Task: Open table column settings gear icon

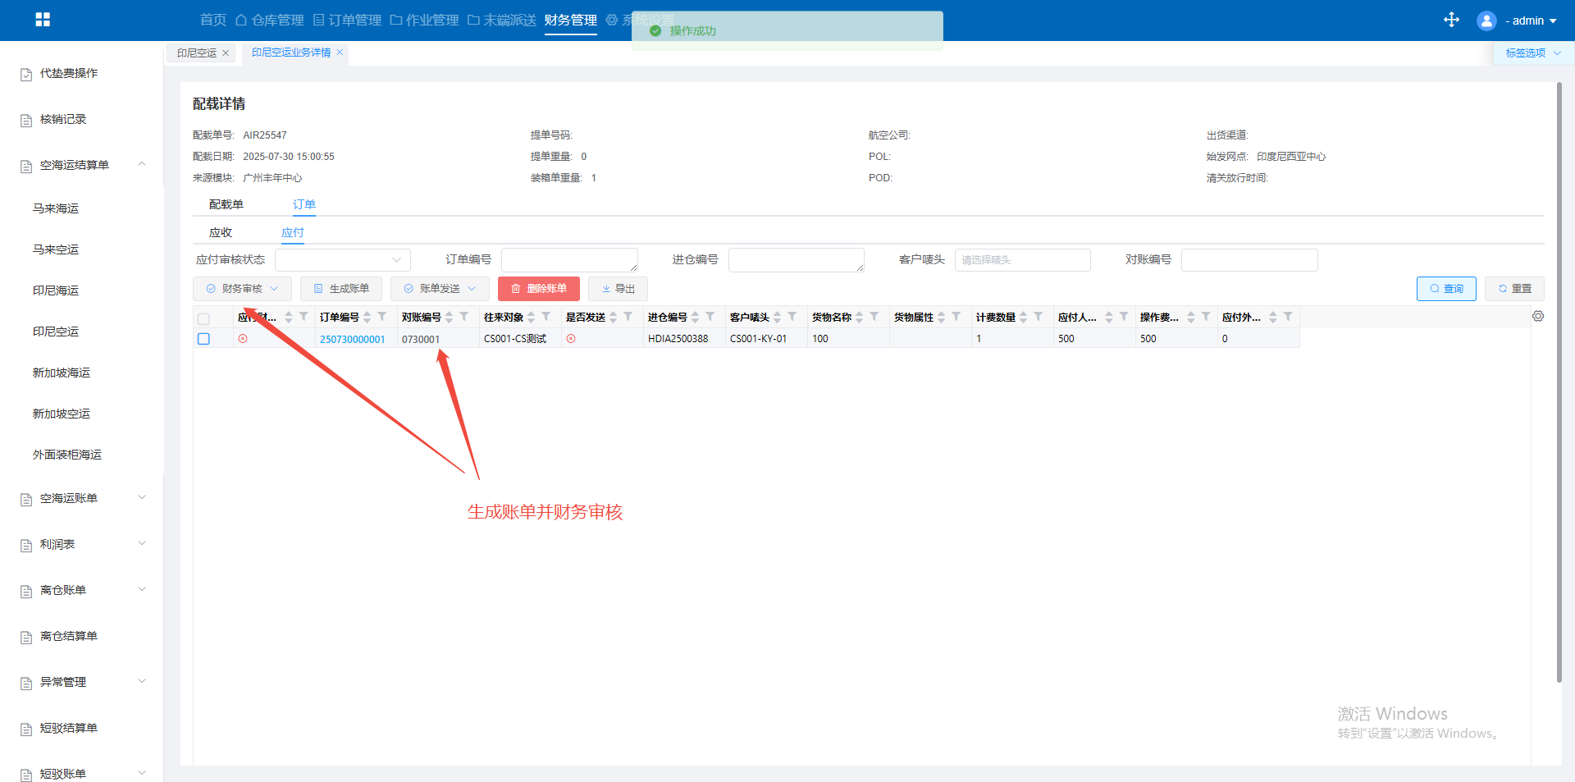Action: [1538, 317]
